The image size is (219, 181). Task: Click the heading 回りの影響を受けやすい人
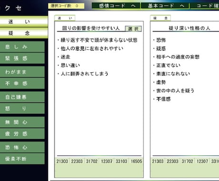point(91,28)
